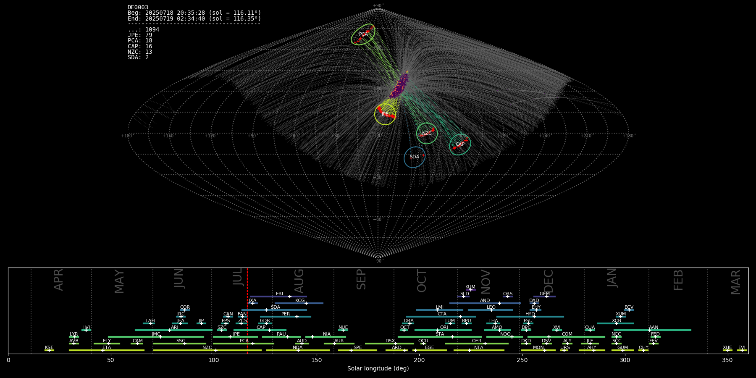Click the KCG shower label in the timeline
Screen dimensions: 756x378
pos(300,301)
